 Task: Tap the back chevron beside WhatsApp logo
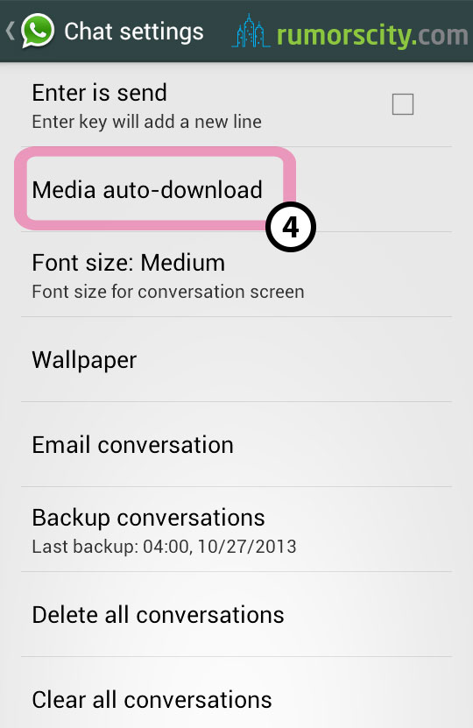pyautogui.click(x=11, y=32)
